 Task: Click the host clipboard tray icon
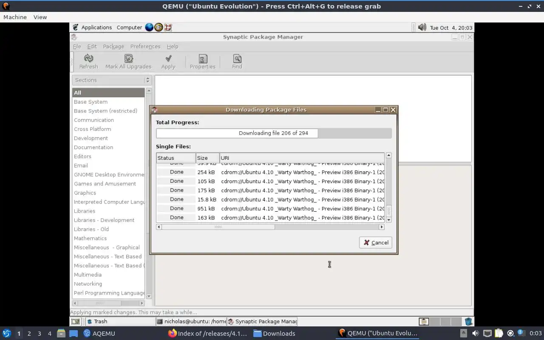pos(499,333)
